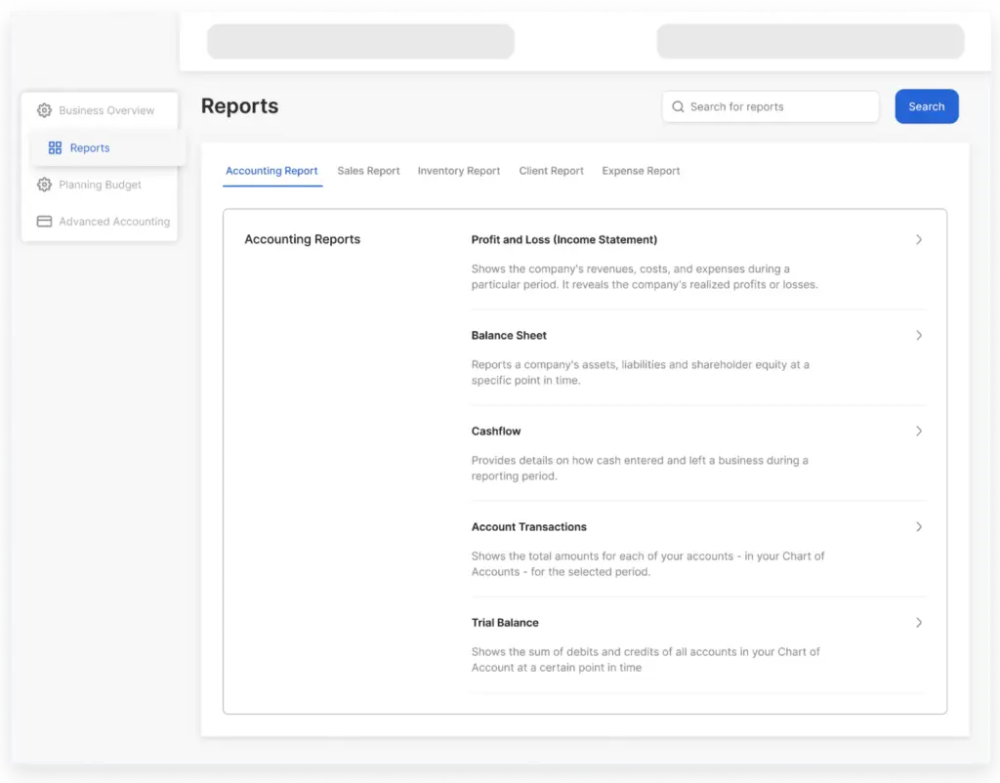
Task: Switch to the Accounting Report tab
Action: click(271, 171)
